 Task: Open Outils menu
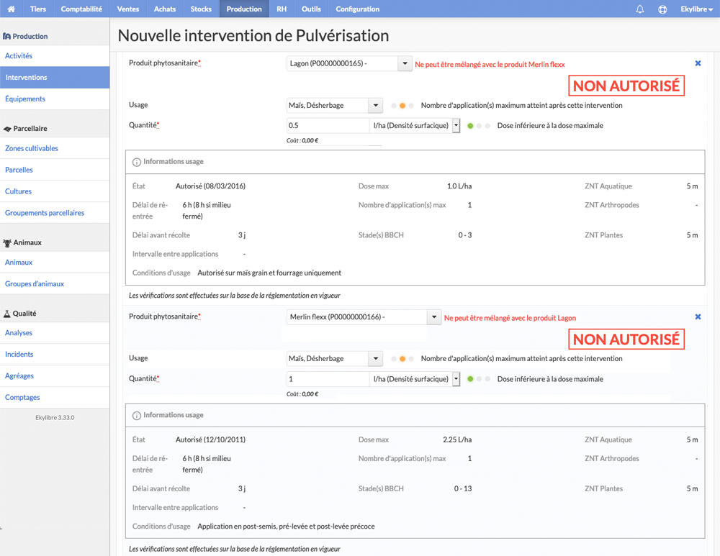coord(311,9)
